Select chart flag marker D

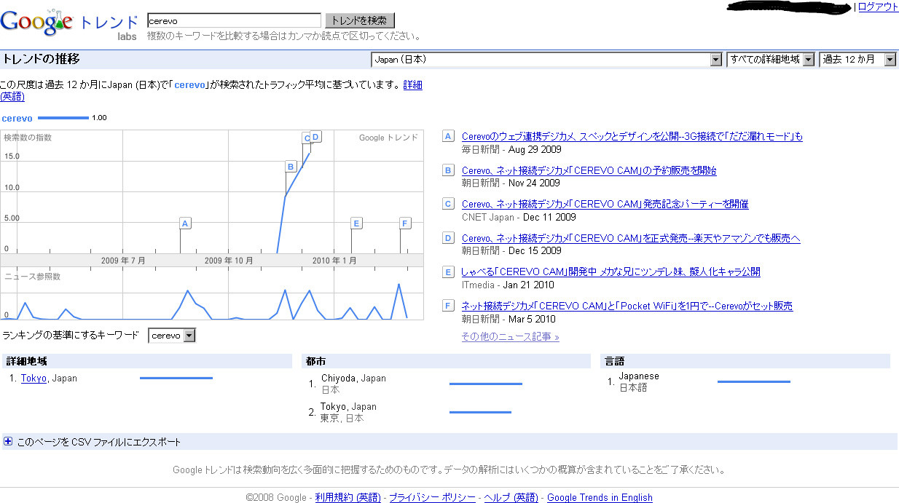pos(315,137)
